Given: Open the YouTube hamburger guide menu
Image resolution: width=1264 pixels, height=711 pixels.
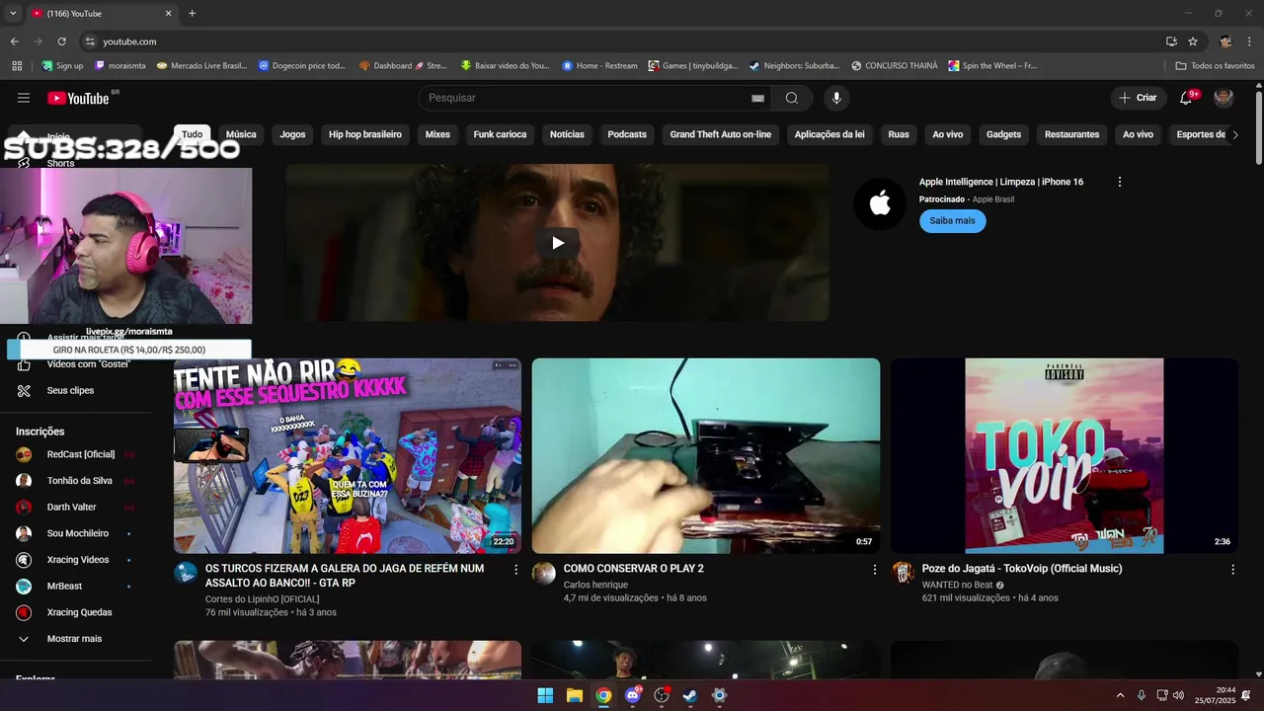Looking at the screenshot, I should click(x=24, y=98).
